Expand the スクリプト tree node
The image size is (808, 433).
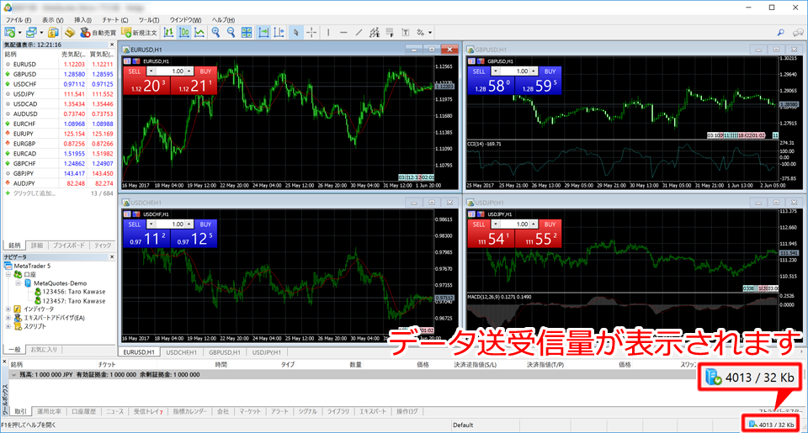(x=8, y=326)
